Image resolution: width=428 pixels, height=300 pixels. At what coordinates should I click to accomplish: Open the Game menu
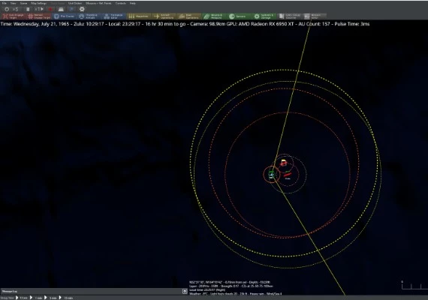click(x=23, y=3)
